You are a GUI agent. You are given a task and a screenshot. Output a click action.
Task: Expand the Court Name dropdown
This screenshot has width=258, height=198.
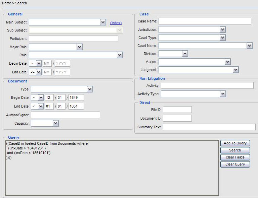(x=206, y=46)
